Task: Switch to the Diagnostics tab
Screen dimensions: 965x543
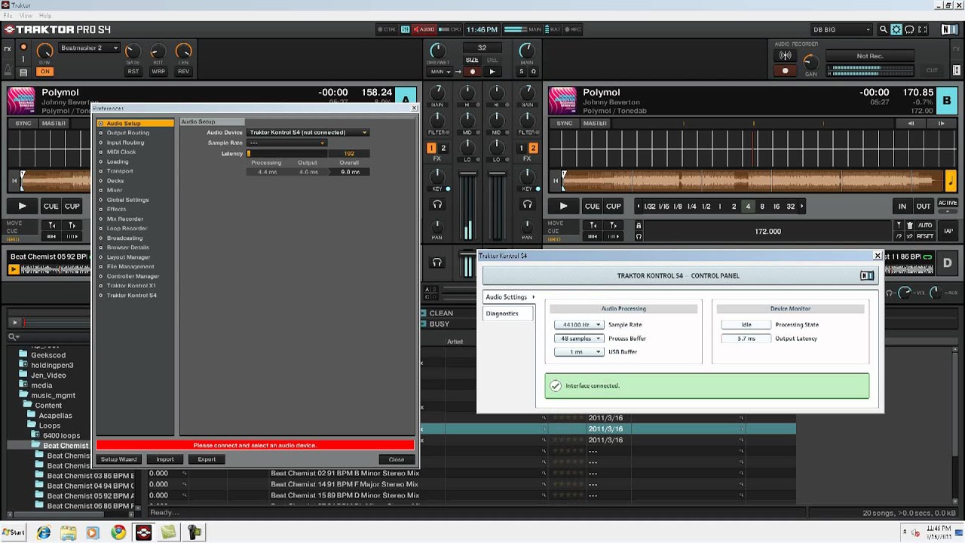Action: coord(502,313)
